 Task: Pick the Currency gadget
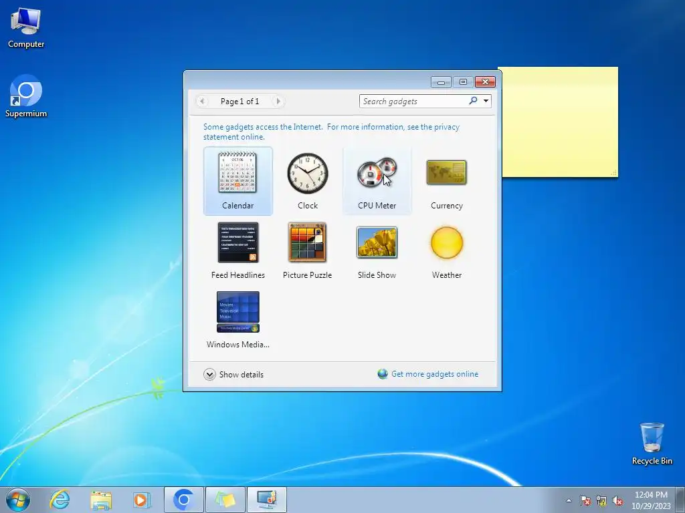[x=446, y=181]
